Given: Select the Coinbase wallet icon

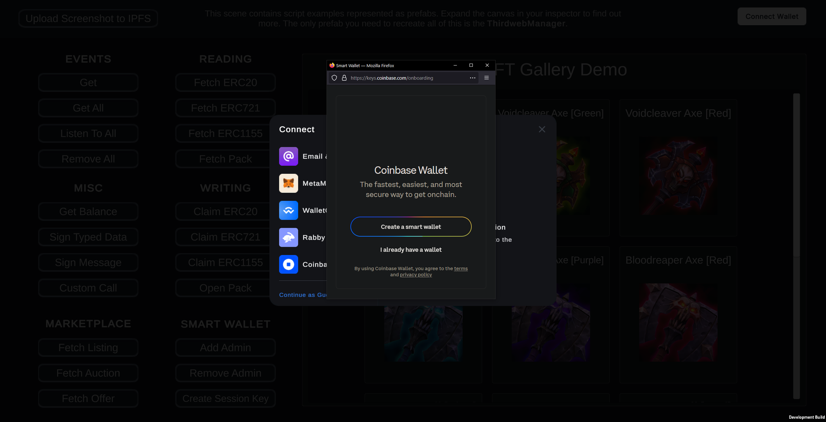Looking at the screenshot, I should tap(288, 264).
